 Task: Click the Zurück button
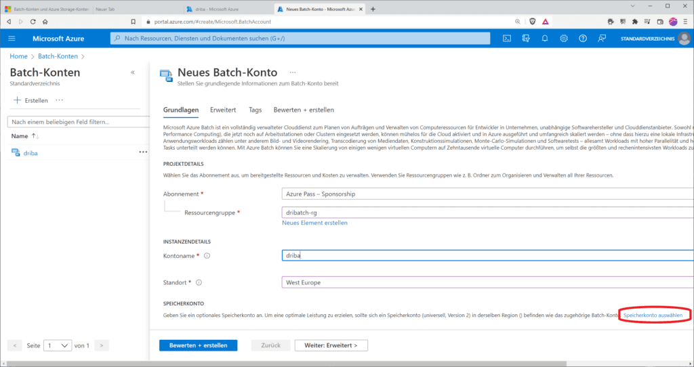pos(270,345)
